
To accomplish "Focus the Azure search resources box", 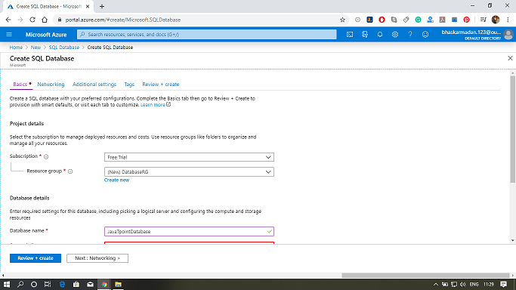I will pos(207,35).
